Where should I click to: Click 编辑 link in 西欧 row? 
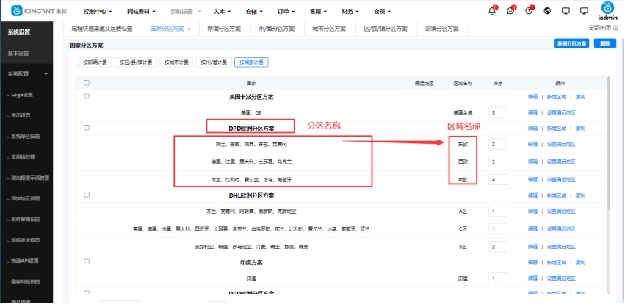click(532, 162)
